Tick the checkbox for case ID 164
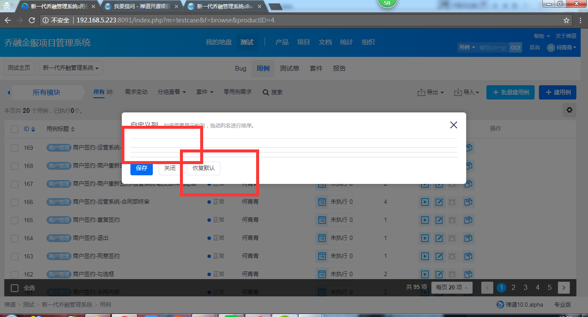Image resolution: width=588 pixels, height=317 pixels. click(15, 238)
